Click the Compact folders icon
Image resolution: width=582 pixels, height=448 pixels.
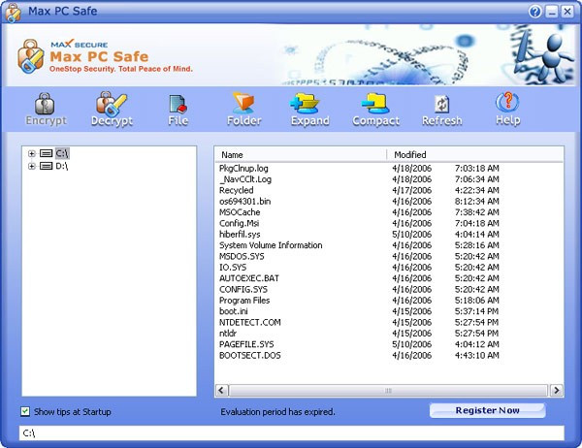pos(375,104)
